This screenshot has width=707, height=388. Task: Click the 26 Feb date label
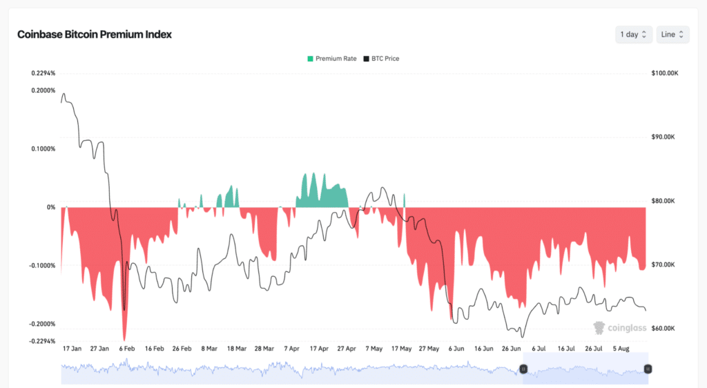tap(182, 349)
